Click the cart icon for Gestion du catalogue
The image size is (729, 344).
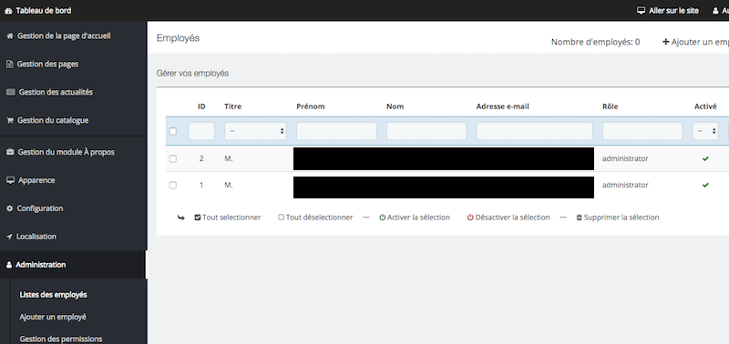pyautogui.click(x=10, y=121)
